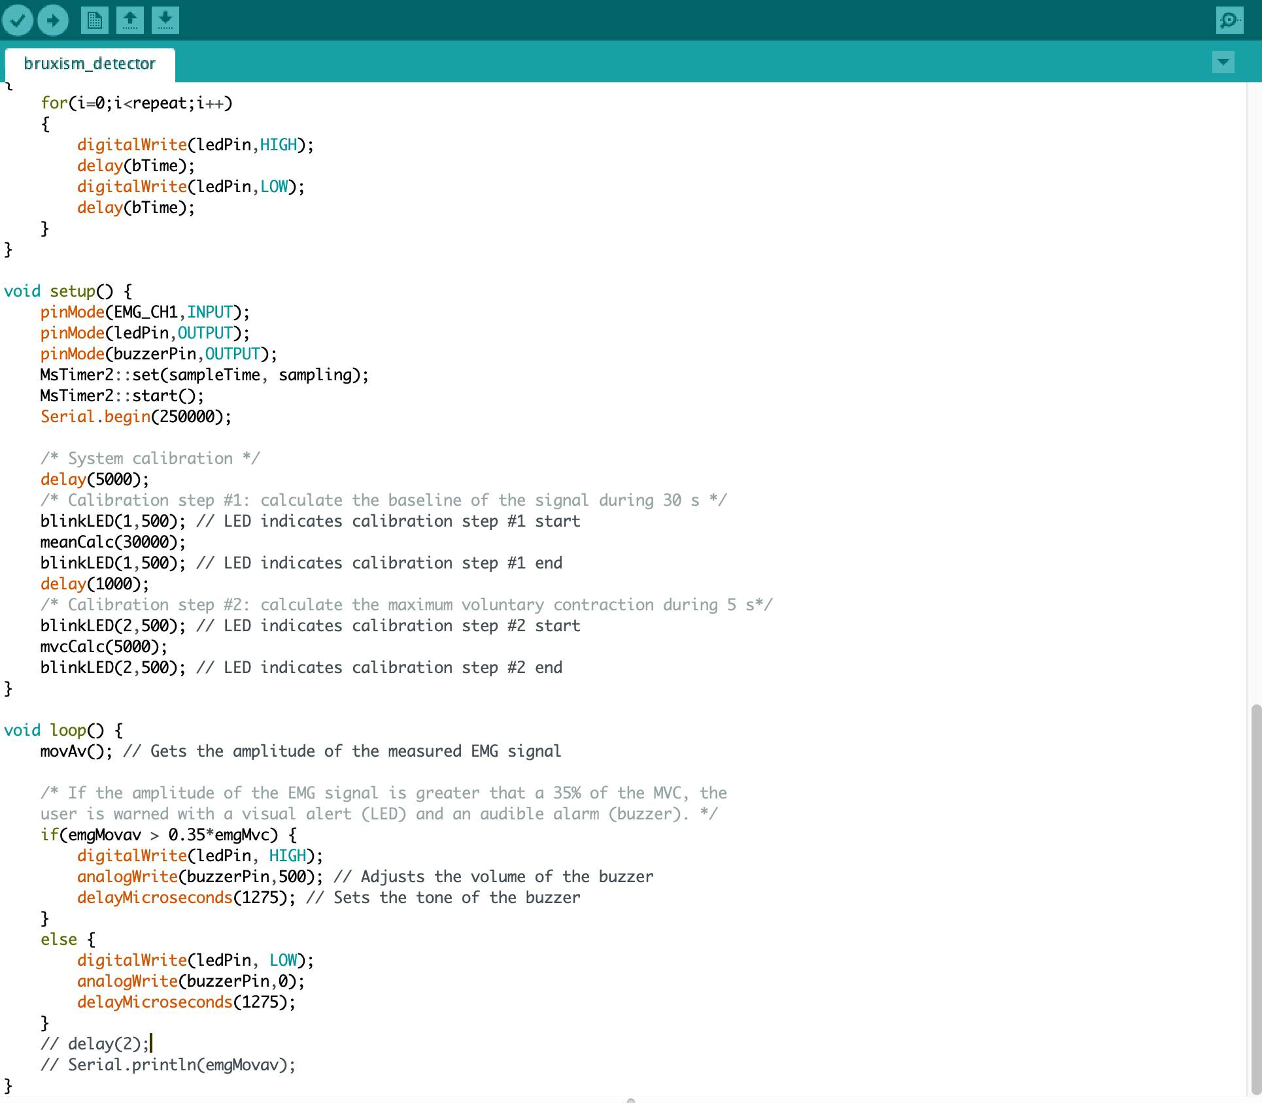Click the line 'delay(5000);'
The height and width of the screenshot is (1103, 1262).
95,480
